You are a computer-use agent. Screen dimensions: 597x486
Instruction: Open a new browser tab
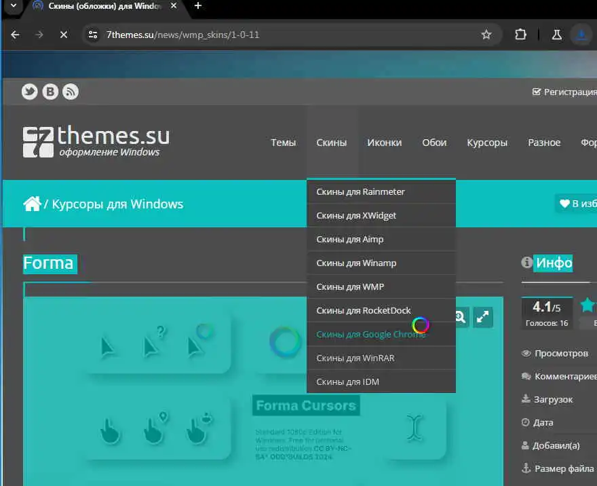click(197, 5)
